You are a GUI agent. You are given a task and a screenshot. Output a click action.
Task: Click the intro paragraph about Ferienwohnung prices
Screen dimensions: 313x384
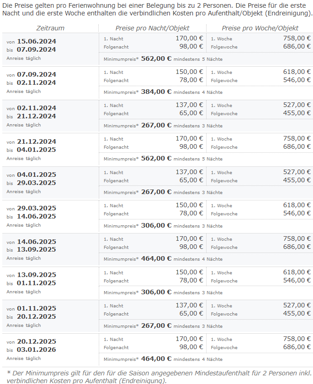point(157,10)
